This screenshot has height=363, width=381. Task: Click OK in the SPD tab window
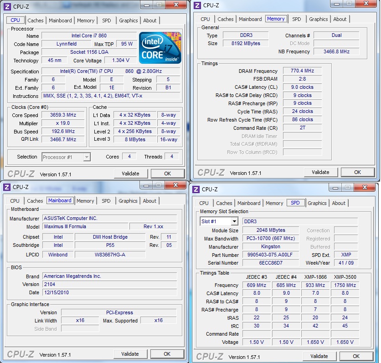356,356
